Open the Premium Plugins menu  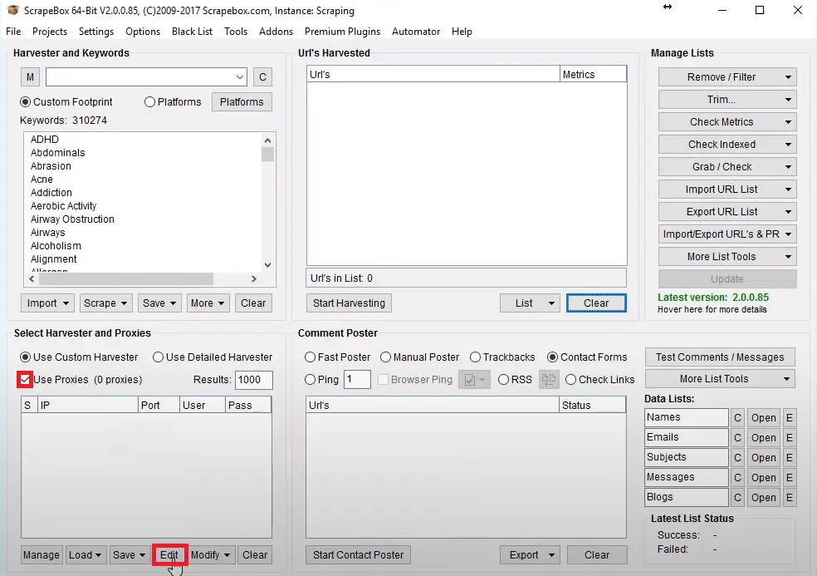[x=342, y=32]
